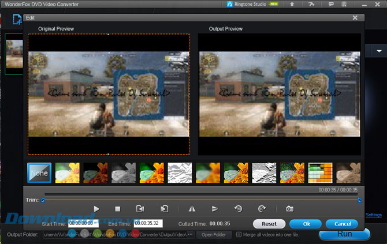387x244 pixels.
Task: Rotate video 90 degrees clockwise
Action: [262, 209]
